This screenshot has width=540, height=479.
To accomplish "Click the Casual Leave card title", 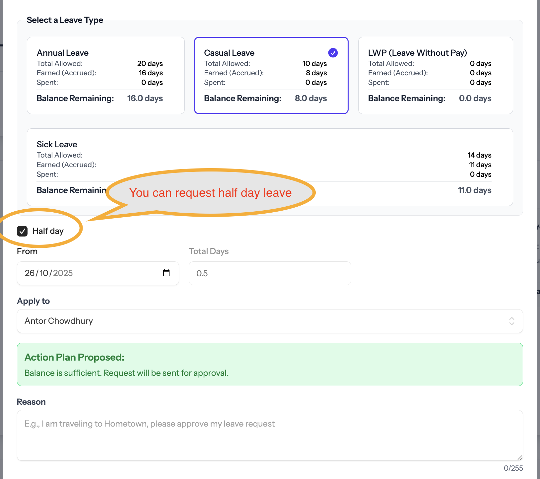I will coord(229,53).
